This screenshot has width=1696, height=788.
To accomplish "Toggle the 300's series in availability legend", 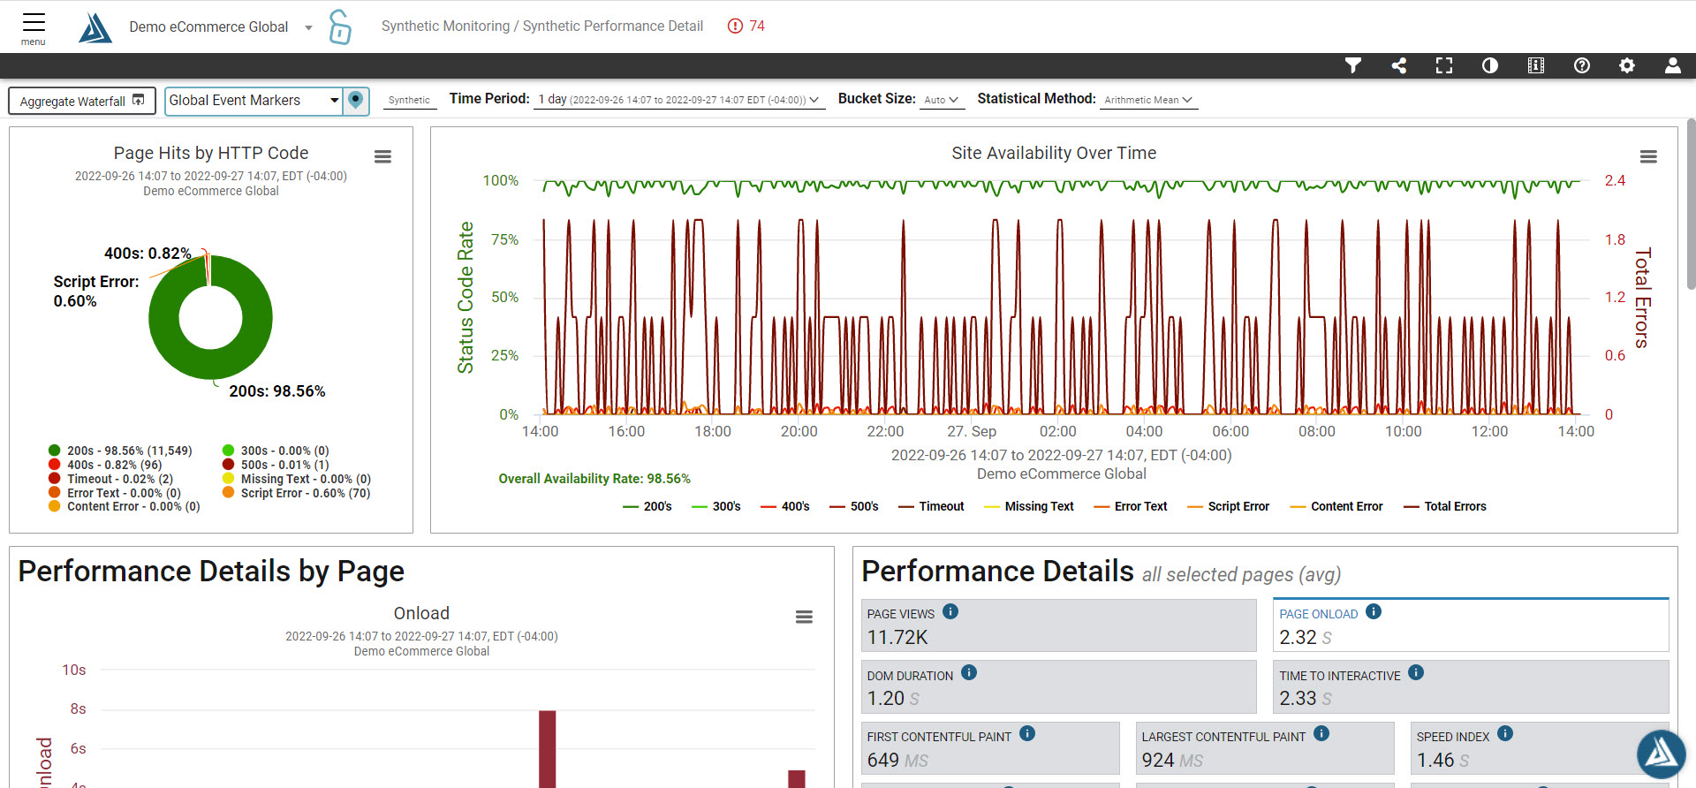I will (x=716, y=506).
